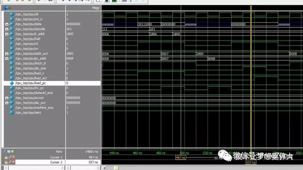Toggle the lock icon for Cursor 2
This screenshot has height=170, width=303.
pos(6,162)
